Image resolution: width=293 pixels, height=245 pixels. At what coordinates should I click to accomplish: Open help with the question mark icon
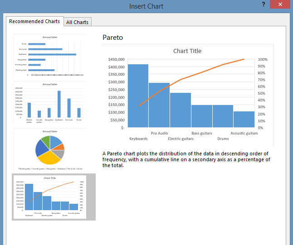point(264,4)
